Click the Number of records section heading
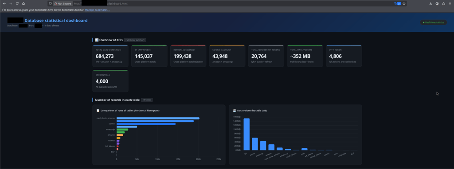 pos(117,100)
